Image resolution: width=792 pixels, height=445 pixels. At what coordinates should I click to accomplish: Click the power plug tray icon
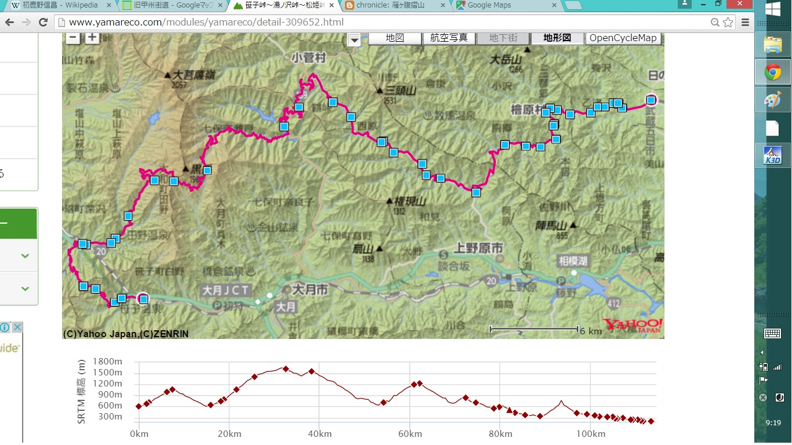point(764,367)
